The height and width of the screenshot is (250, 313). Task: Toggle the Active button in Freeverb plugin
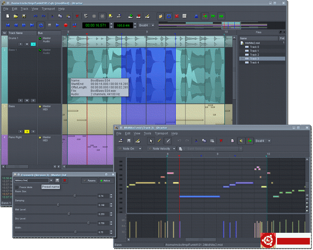105,180
